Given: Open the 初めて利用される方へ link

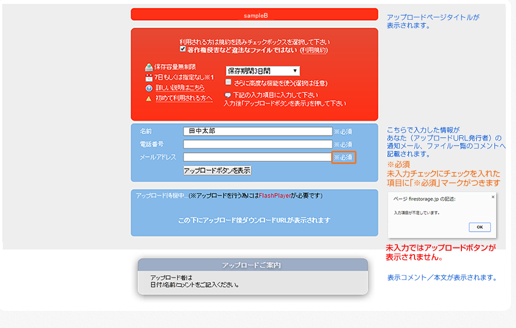Looking at the screenshot, I should click(x=178, y=97).
